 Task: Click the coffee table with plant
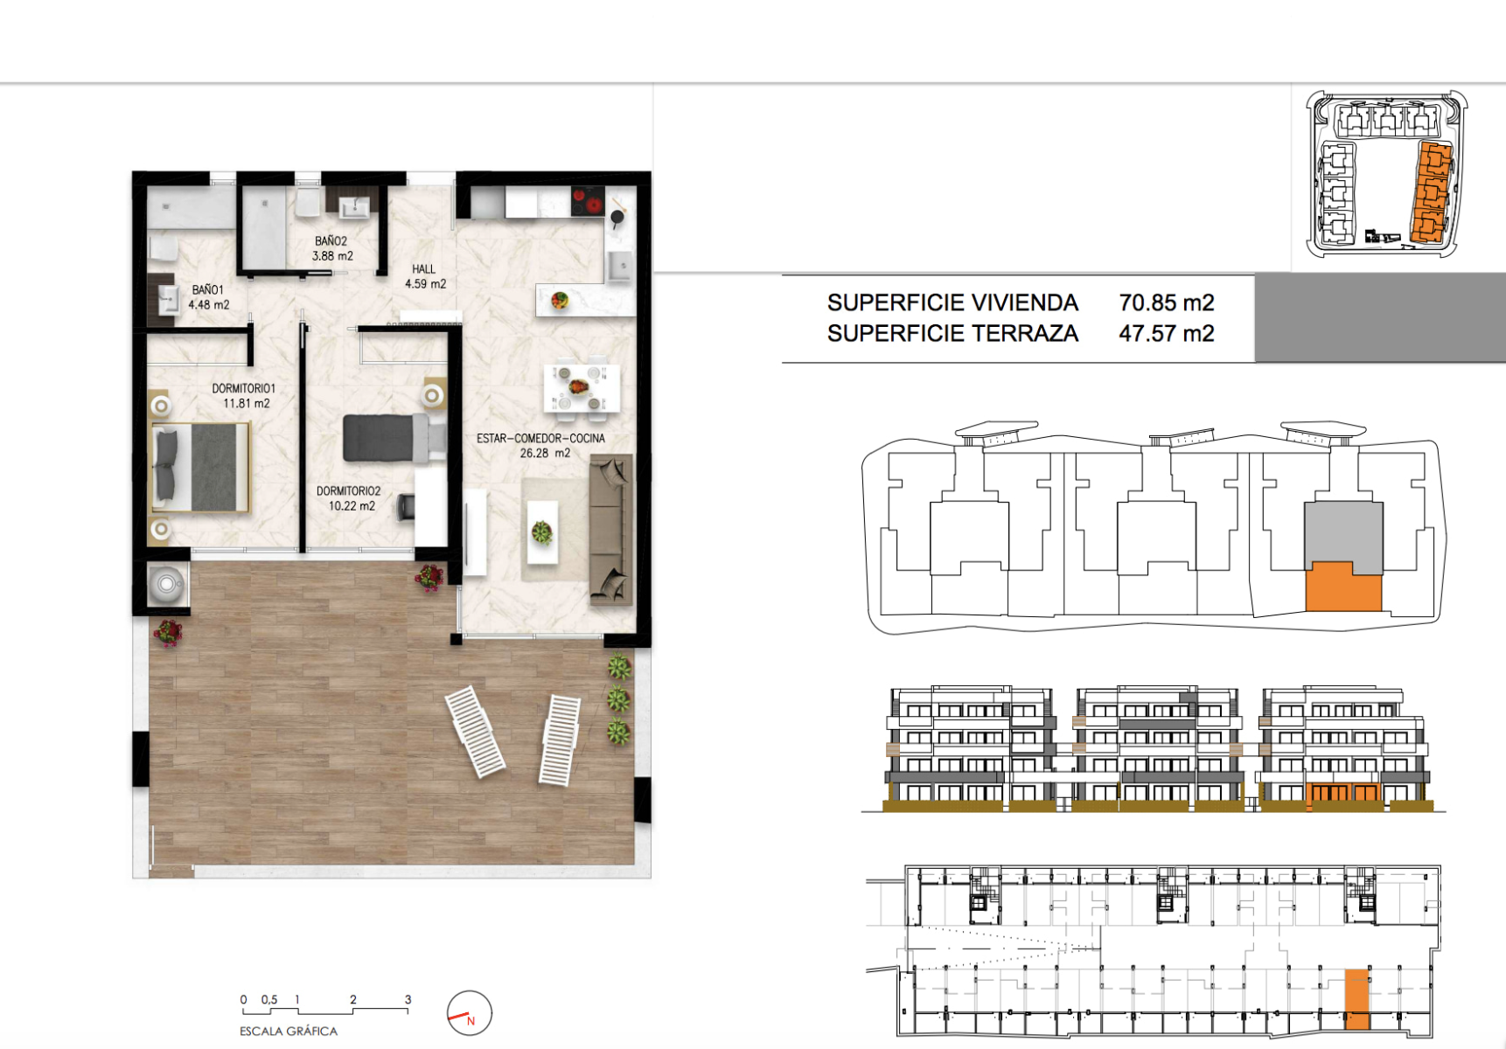pos(542,531)
